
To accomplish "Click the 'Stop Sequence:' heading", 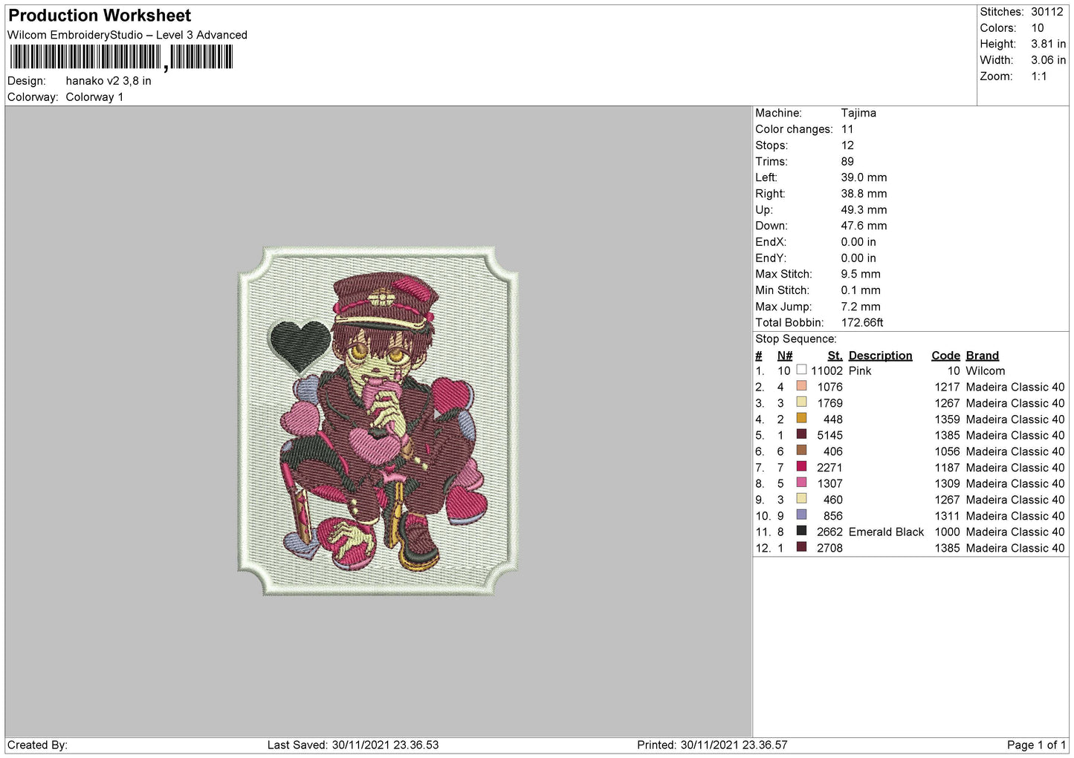I will click(x=795, y=339).
